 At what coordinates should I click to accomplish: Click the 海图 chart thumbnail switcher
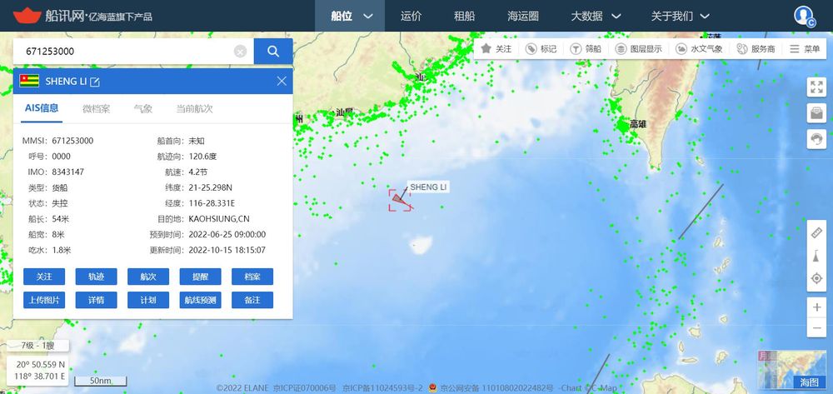[x=792, y=369]
